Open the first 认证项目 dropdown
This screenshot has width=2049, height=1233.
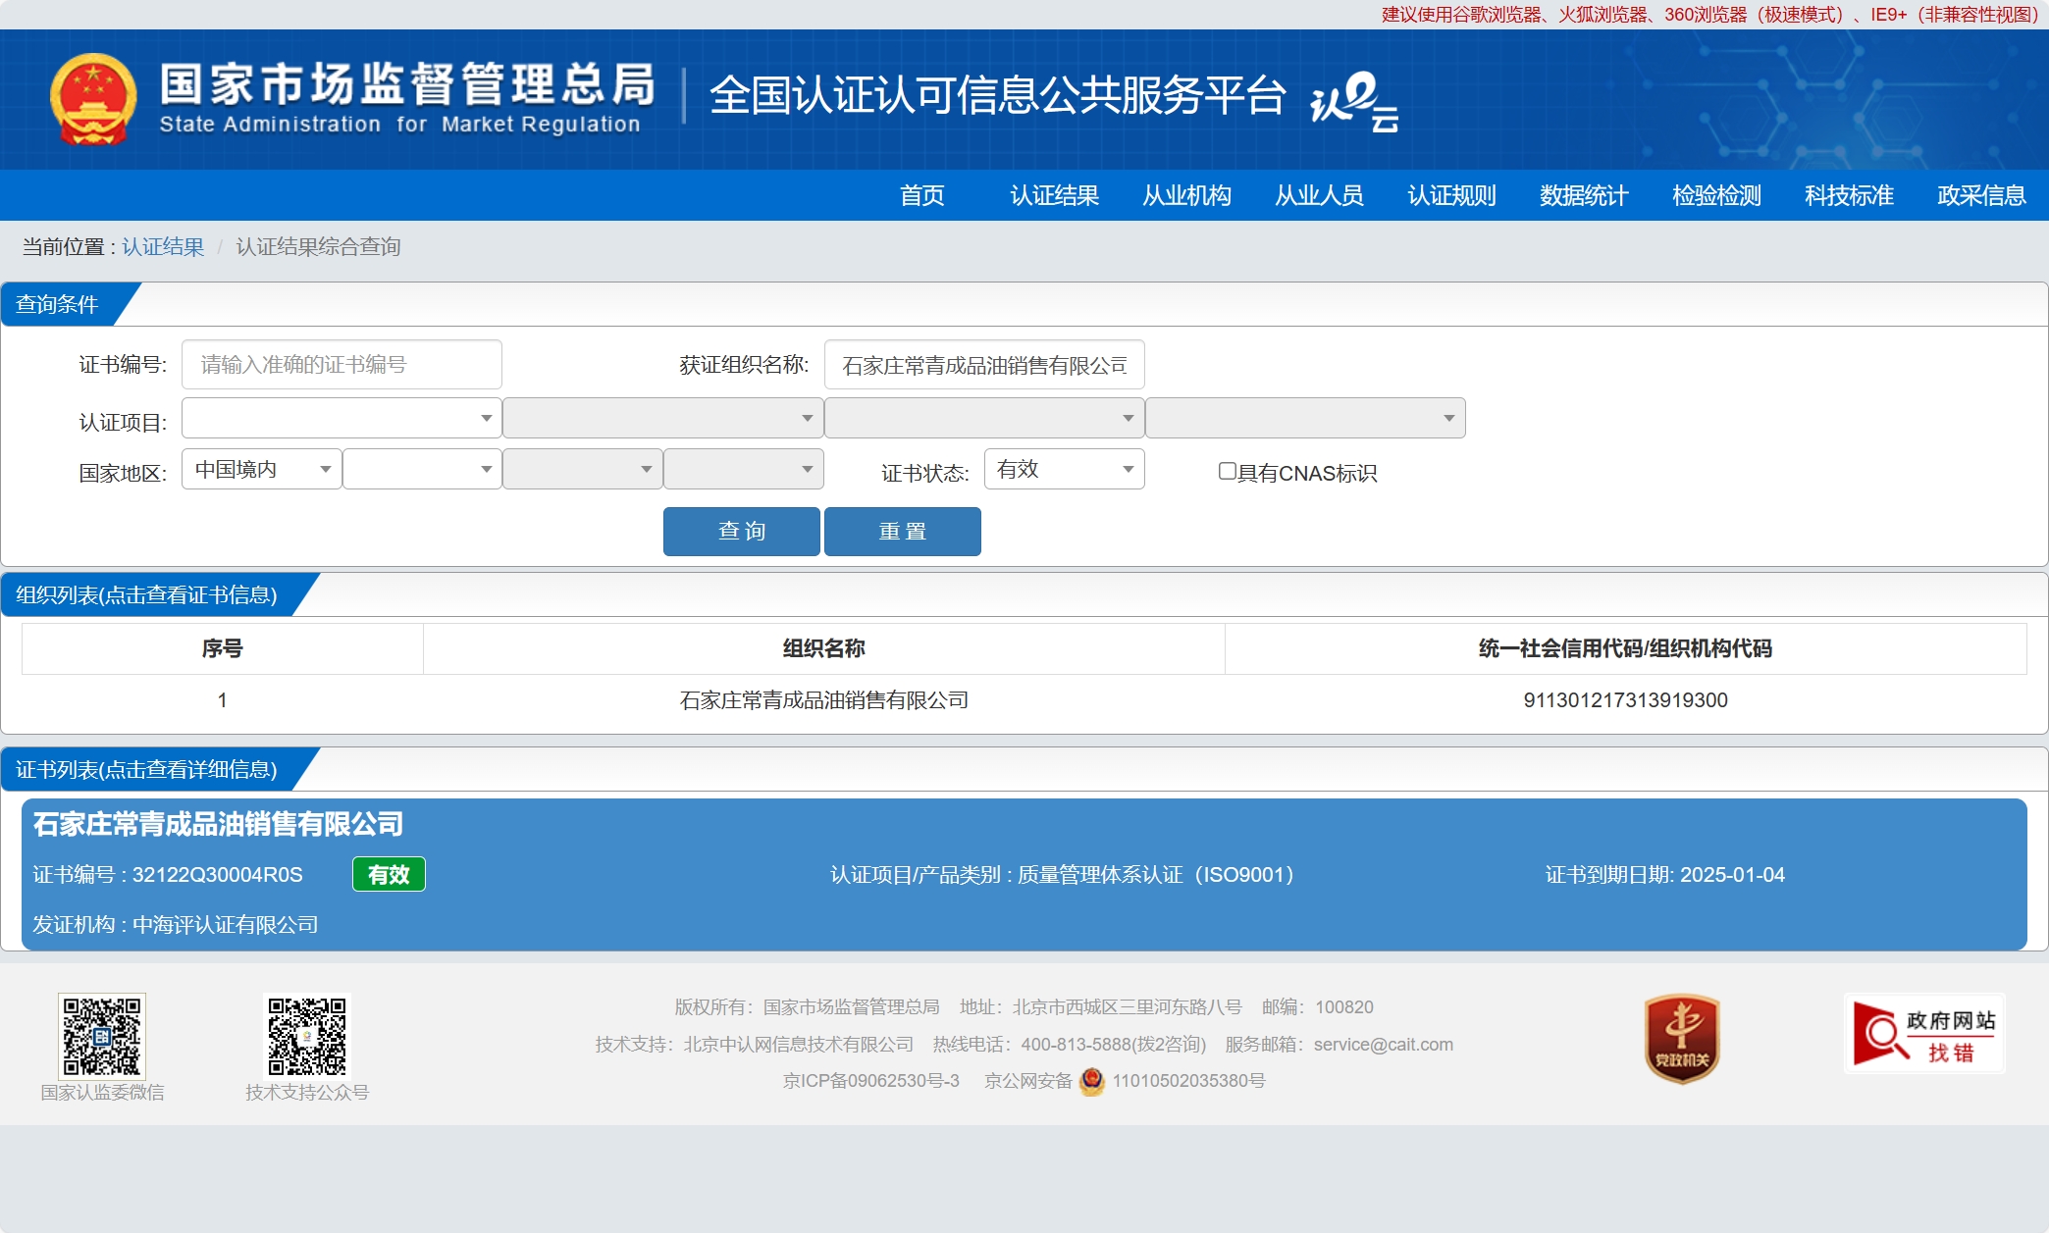341,418
